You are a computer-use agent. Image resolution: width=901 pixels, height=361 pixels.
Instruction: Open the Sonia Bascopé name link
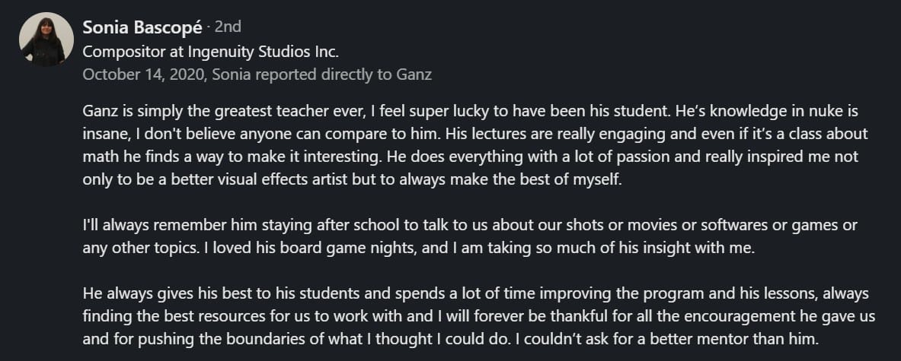click(x=143, y=27)
